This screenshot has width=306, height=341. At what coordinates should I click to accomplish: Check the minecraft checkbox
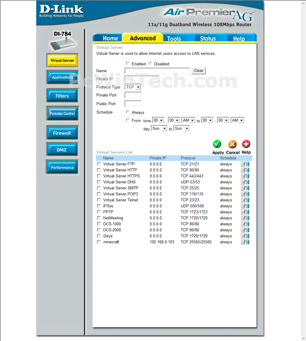pyautogui.click(x=99, y=242)
